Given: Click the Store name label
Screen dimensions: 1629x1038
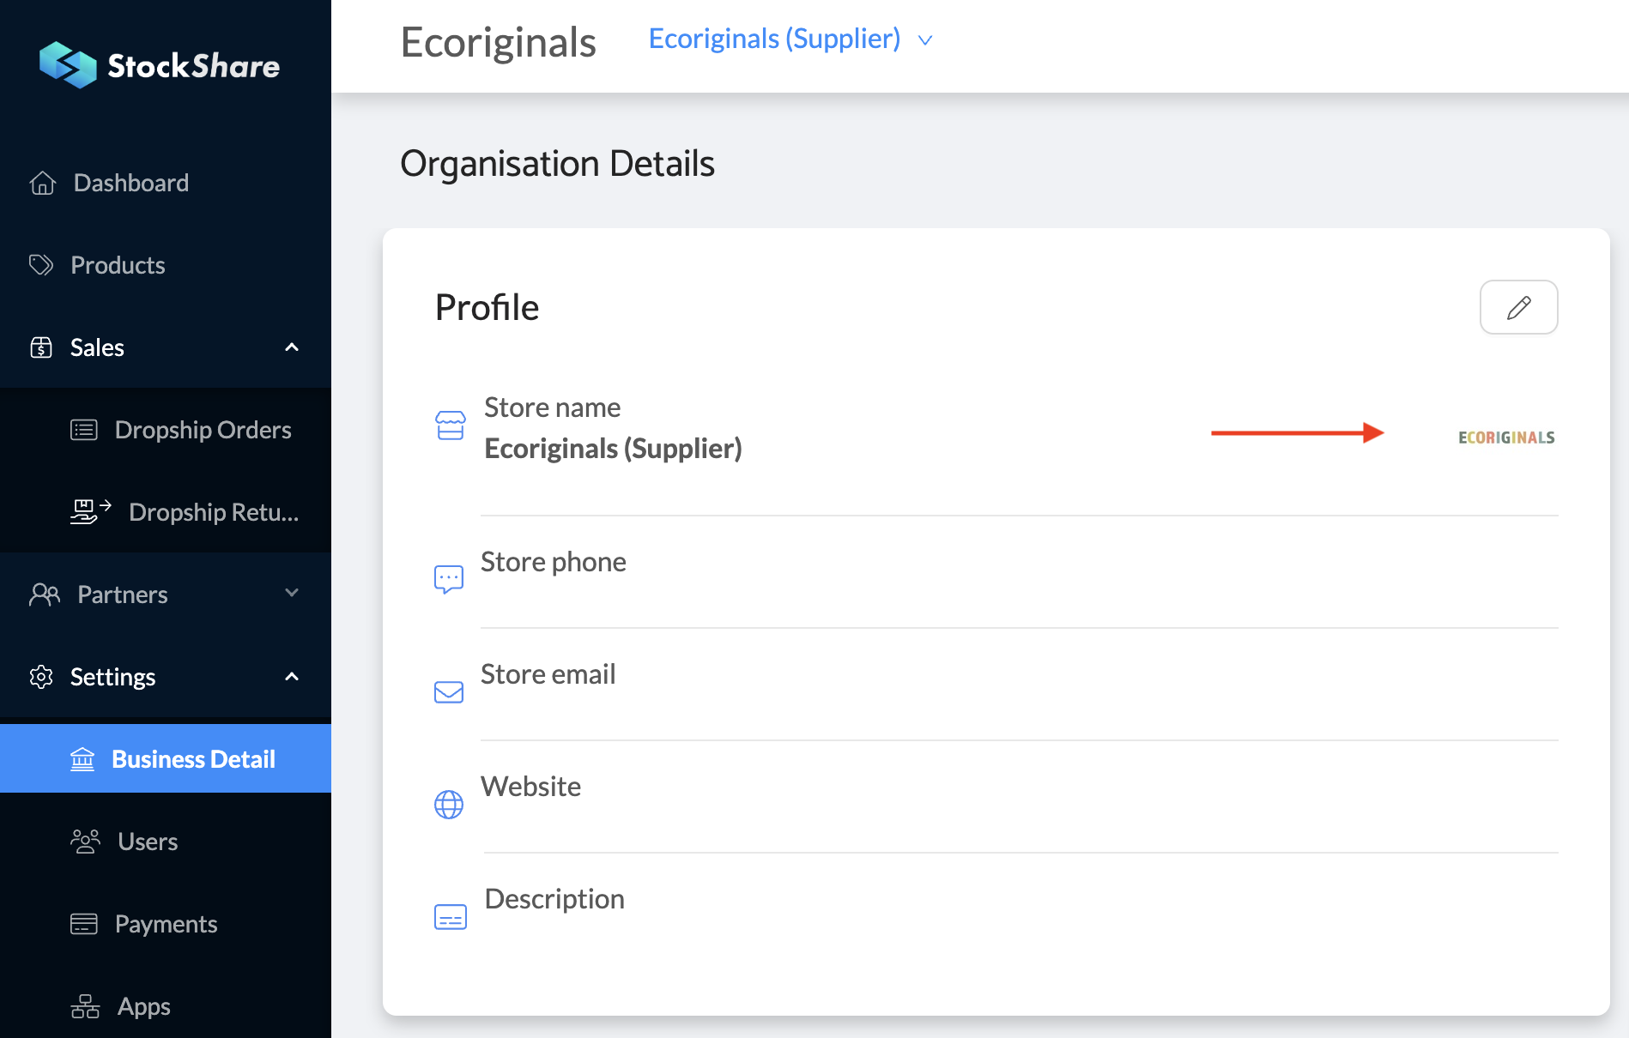Looking at the screenshot, I should click(x=552, y=407).
